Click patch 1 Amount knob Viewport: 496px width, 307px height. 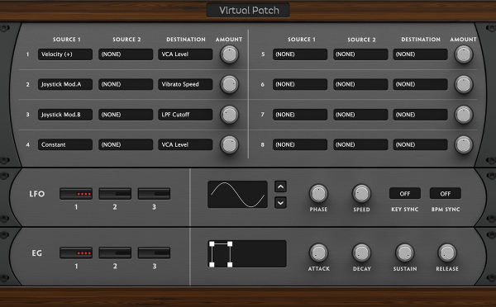click(229, 54)
